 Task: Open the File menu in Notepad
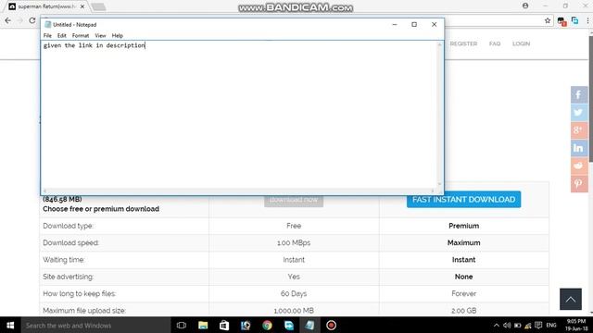(47, 35)
